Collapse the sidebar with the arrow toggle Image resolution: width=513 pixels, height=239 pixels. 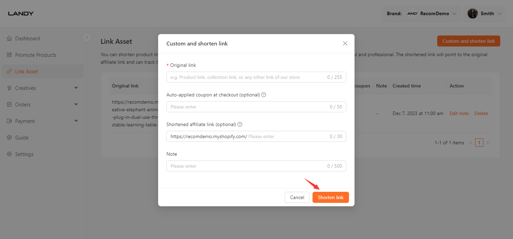click(87, 38)
